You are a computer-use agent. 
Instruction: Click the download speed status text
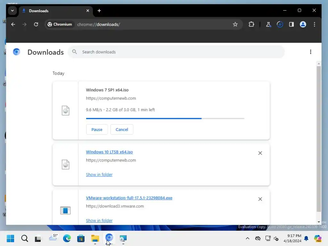(120, 110)
